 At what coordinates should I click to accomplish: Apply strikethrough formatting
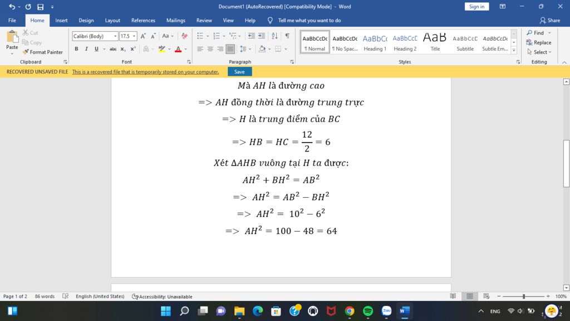point(113,49)
